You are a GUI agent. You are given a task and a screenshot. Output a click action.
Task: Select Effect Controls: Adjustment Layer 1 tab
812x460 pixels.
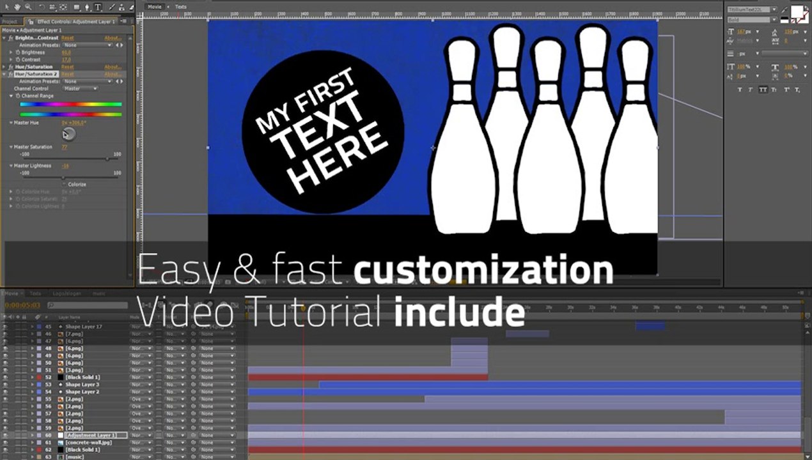click(x=76, y=22)
